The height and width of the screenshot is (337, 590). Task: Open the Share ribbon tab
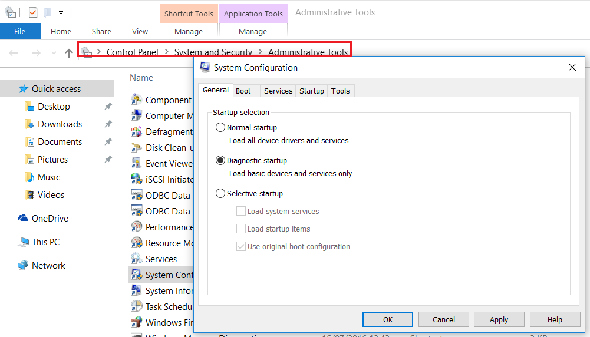pos(101,31)
